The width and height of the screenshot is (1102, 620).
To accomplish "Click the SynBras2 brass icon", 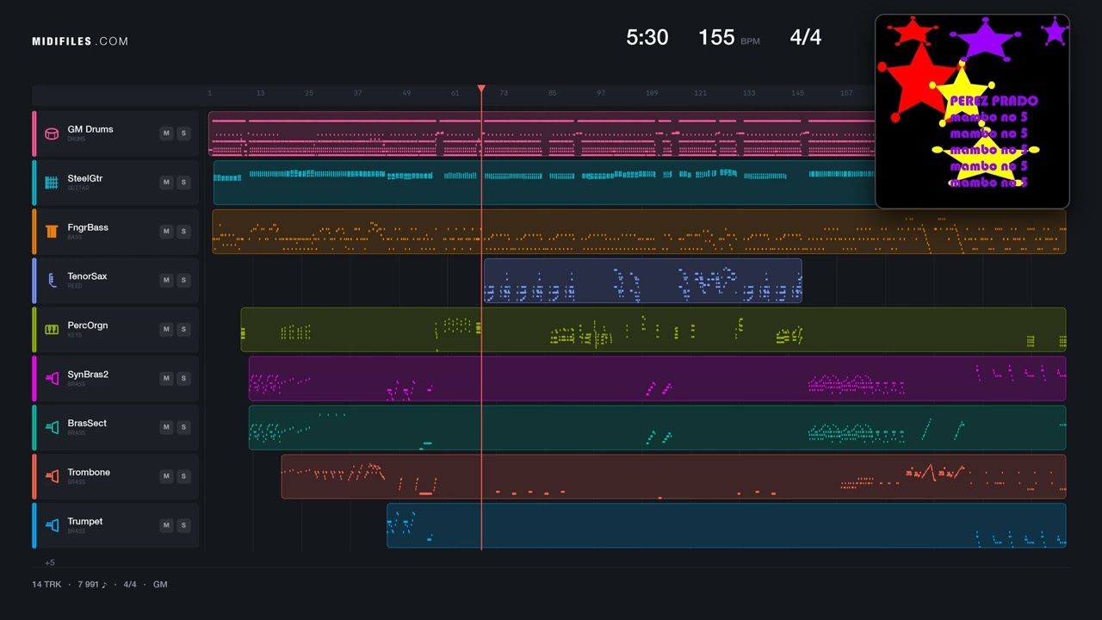I will pos(51,379).
